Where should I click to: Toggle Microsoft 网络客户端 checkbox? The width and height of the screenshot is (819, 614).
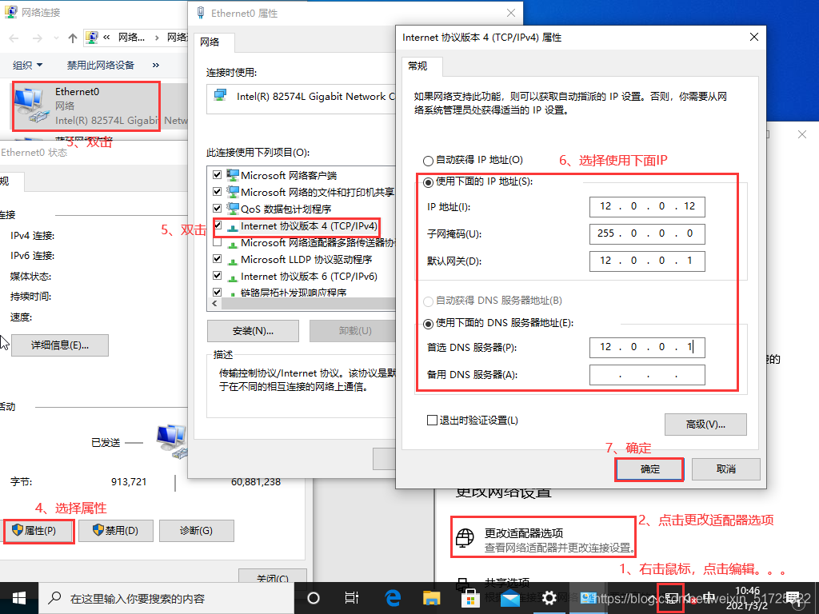point(218,175)
